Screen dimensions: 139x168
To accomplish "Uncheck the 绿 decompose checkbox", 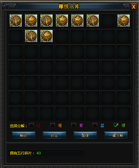I will pos(116,125).
